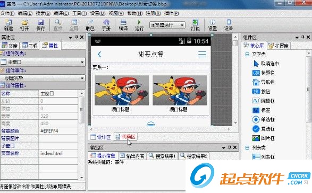Click the 背景颜色 value #EFEFF4
The height and width of the screenshot is (193, 312).
(58, 131)
